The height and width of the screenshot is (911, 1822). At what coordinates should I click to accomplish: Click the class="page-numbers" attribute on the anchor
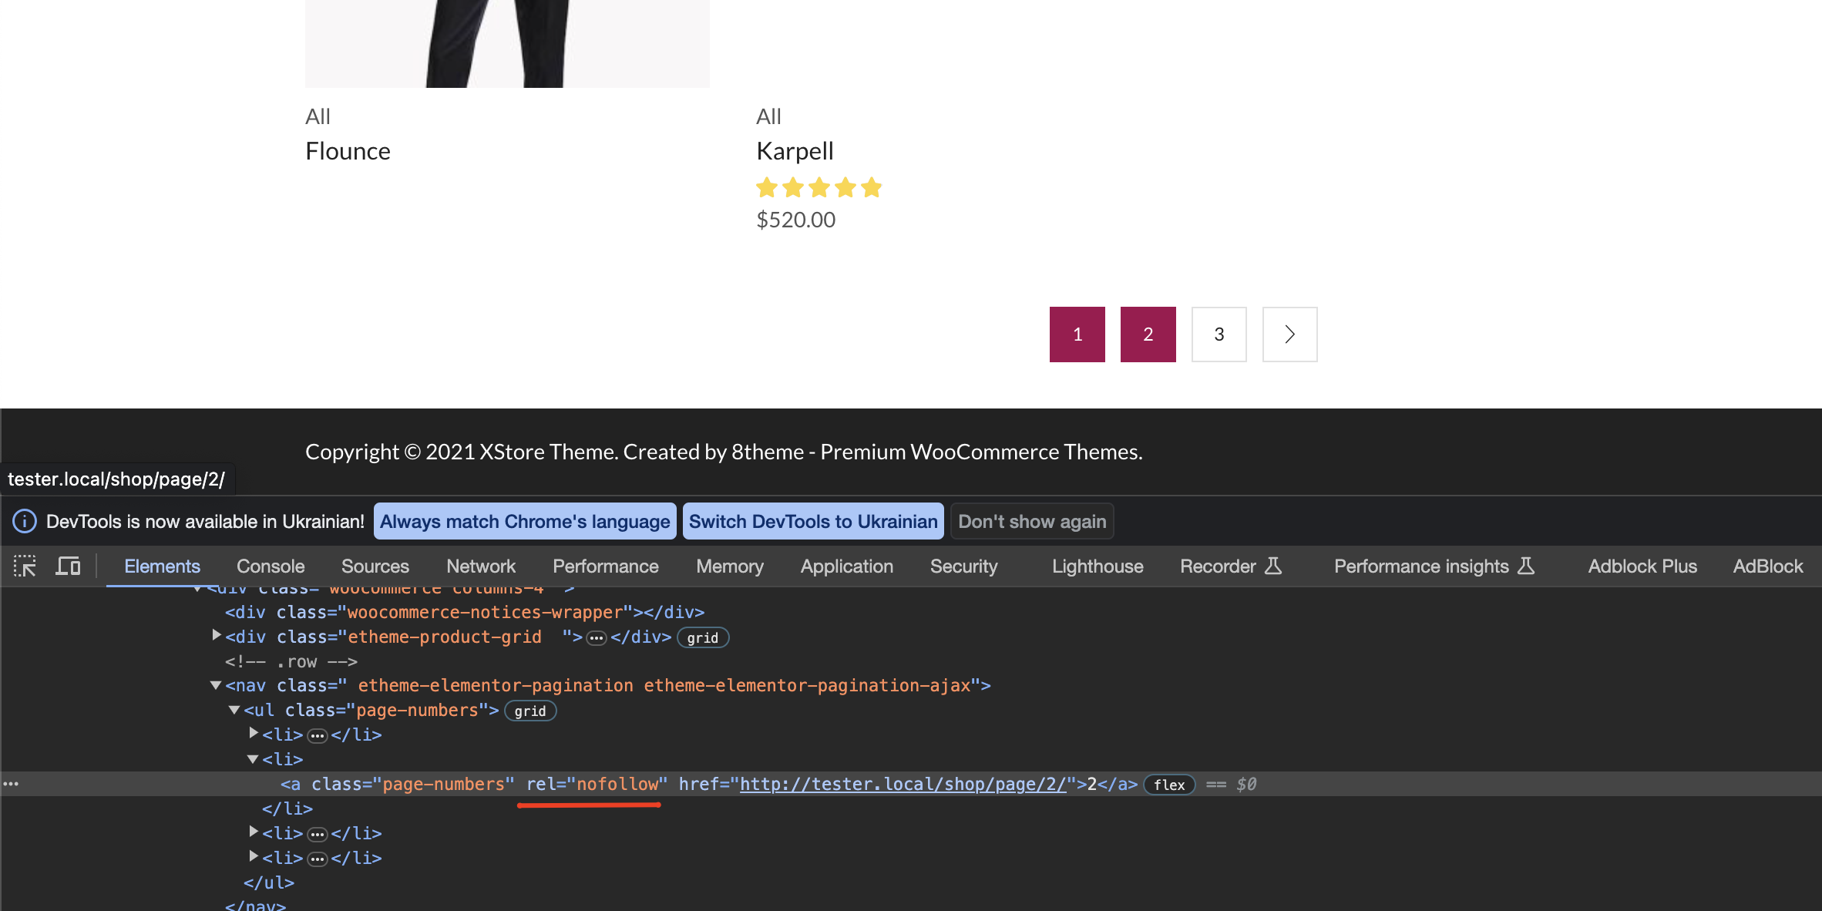pyautogui.click(x=412, y=785)
